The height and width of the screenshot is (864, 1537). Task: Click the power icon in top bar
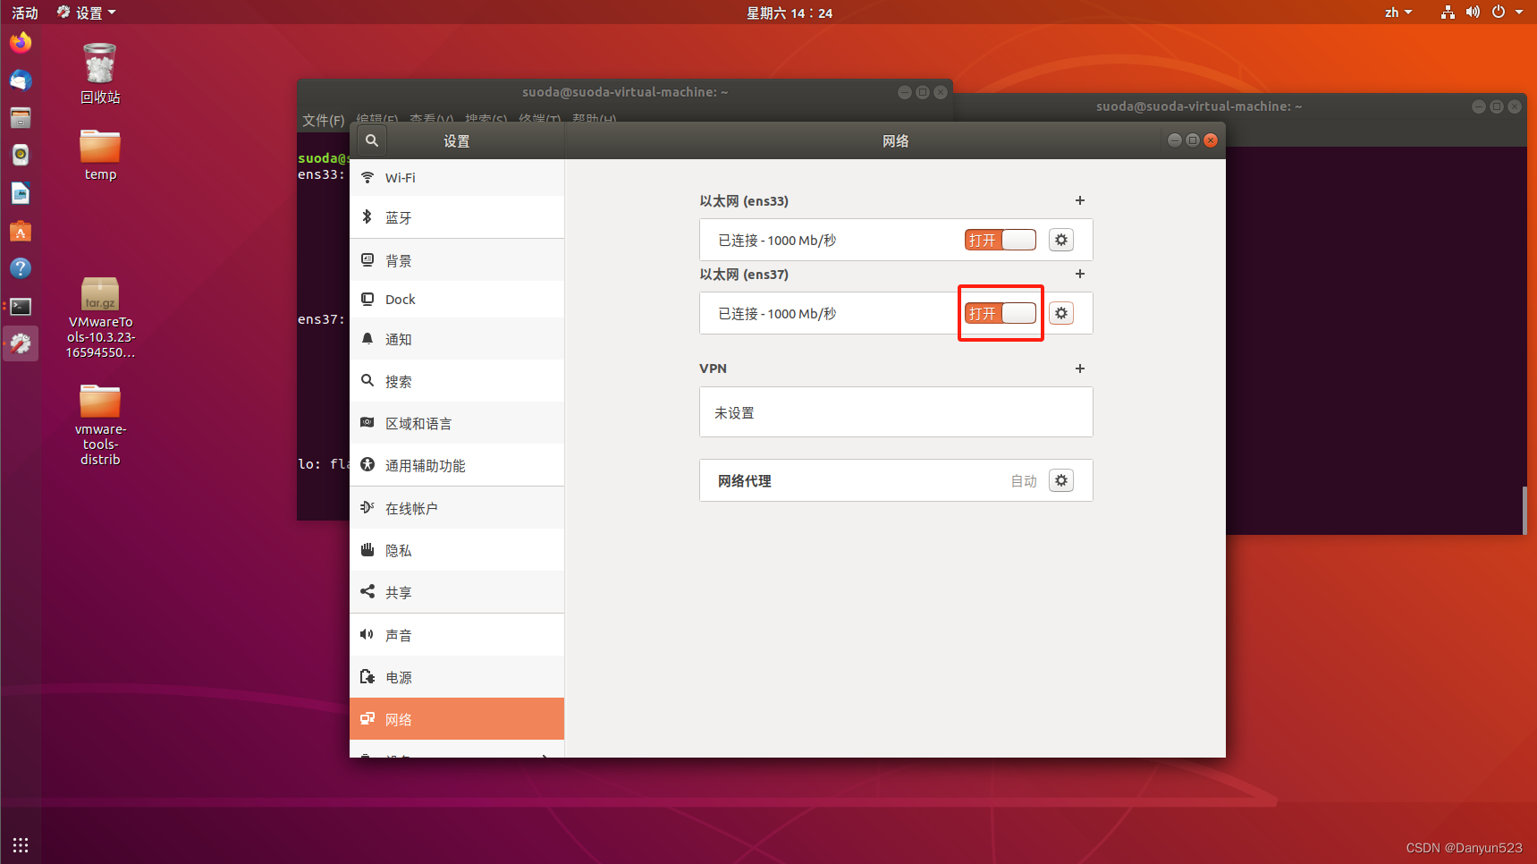click(x=1499, y=13)
